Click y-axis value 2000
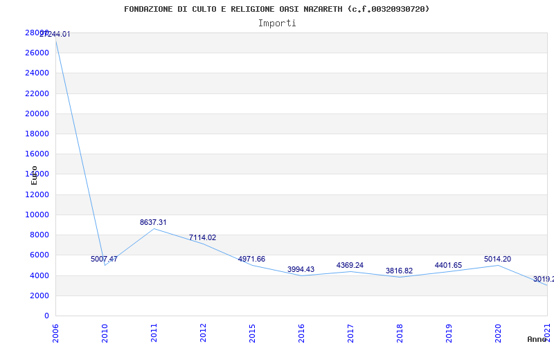Screen dimensions: 554x346 pos(39,295)
